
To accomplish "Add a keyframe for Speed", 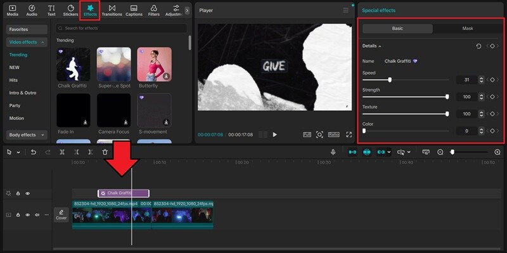I will click(x=492, y=80).
